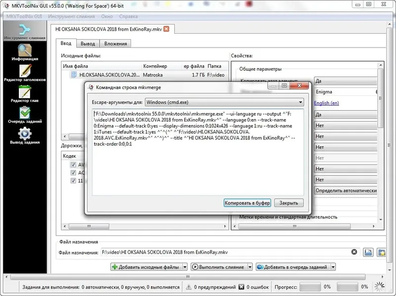Click the browse icon next to destination file

pyautogui.click(x=368, y=252)
